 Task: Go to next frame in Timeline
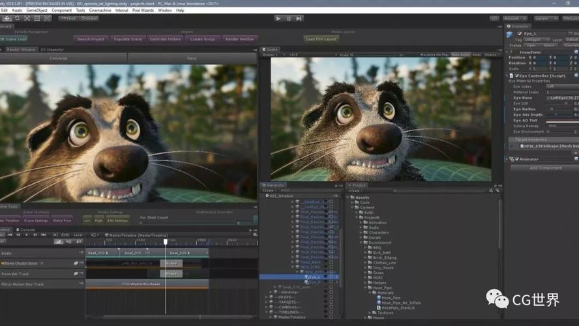(35, 235)
